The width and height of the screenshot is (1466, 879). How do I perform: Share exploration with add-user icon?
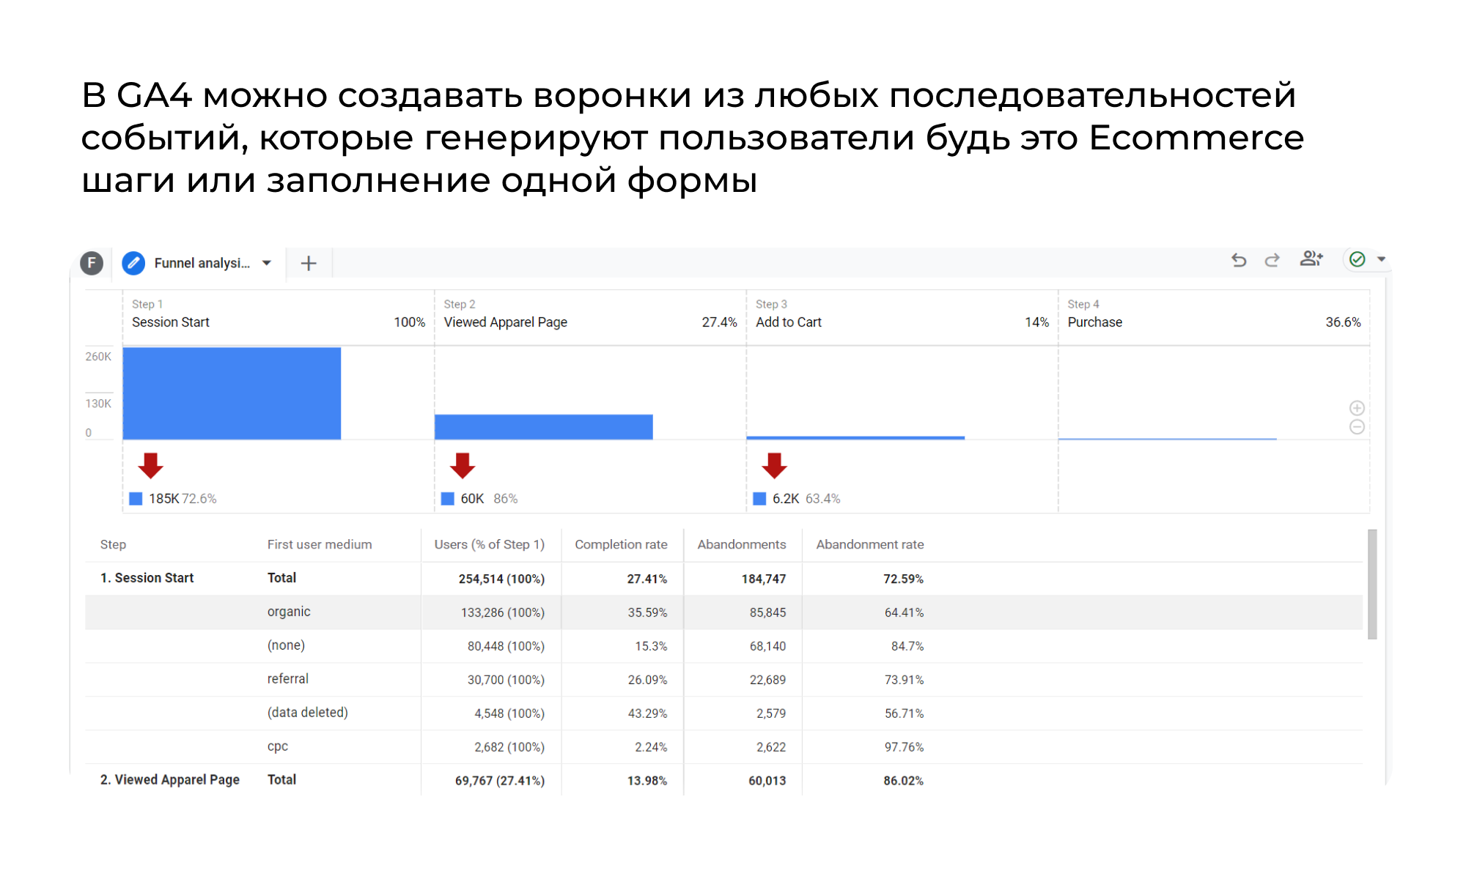1311,259
